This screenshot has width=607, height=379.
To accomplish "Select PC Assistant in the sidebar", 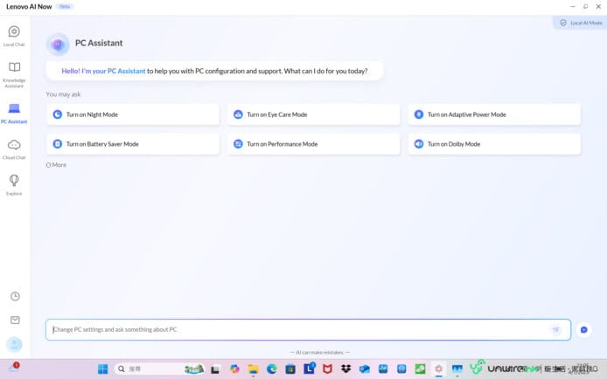I will click(x=14, y=114).
